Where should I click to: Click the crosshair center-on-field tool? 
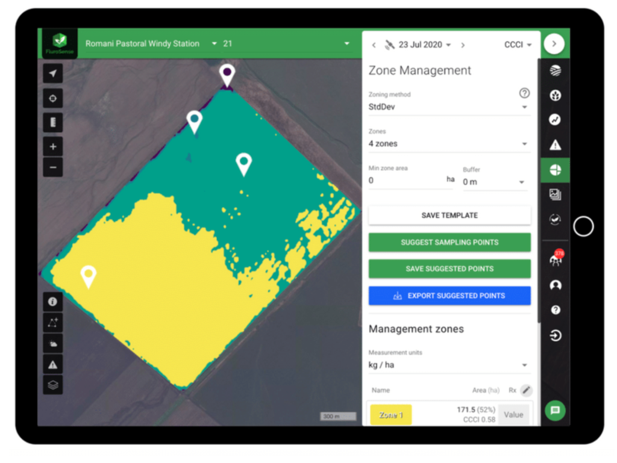[x=53, y=98]
